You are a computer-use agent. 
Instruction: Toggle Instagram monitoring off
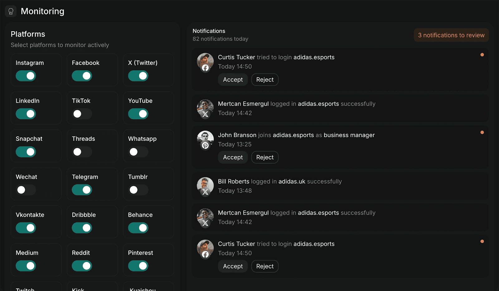coord(26,76)
